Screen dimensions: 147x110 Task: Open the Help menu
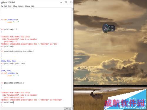[x=33, y=6]
